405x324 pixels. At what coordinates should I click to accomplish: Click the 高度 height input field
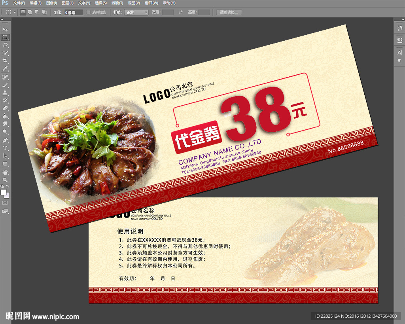pyautogui.click(x=204, y=12)
